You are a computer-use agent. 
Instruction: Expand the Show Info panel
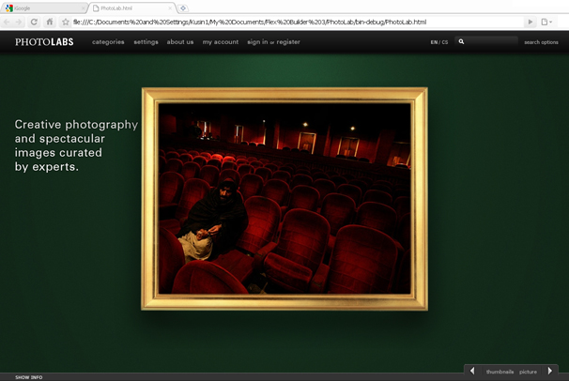[x=28, y=377]
